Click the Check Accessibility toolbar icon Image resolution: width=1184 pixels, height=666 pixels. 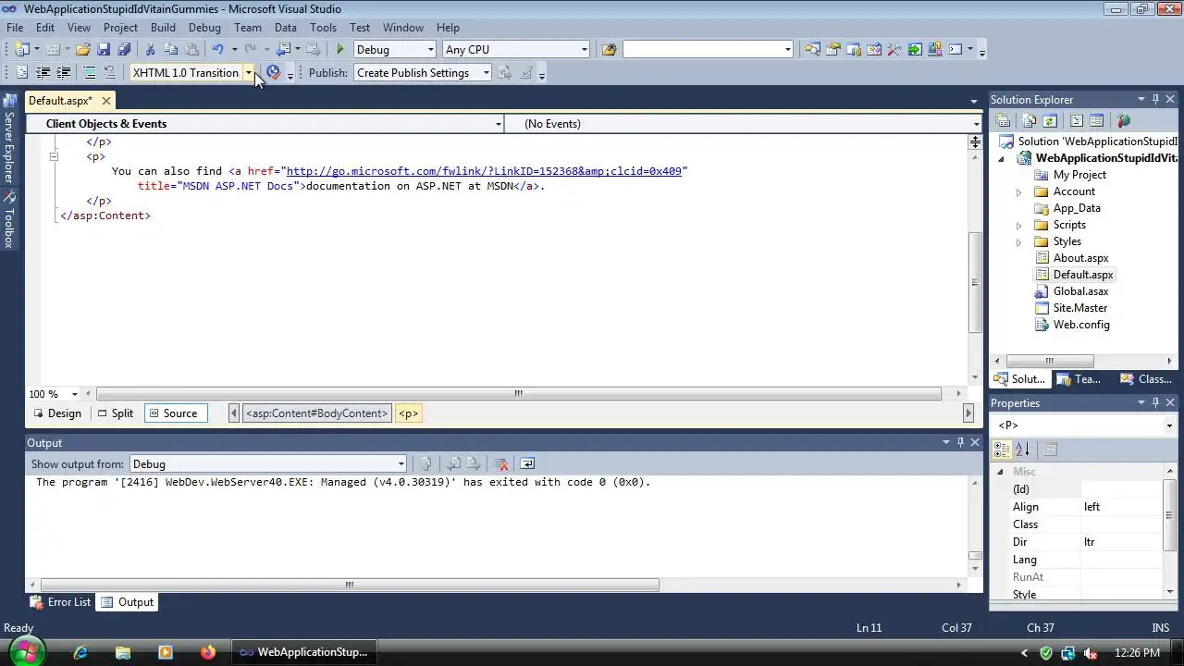[x=273, y=73]
